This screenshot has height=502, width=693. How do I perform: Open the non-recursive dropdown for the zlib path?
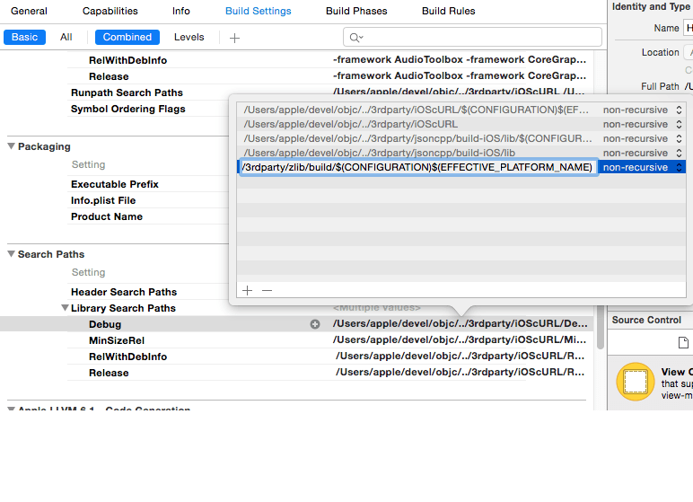[x=641, y=167]
